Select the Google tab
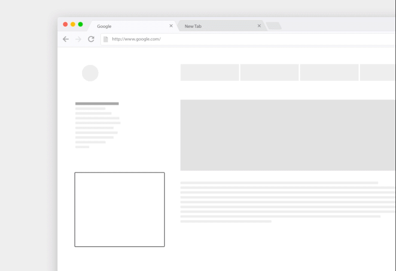 (129, 26)
